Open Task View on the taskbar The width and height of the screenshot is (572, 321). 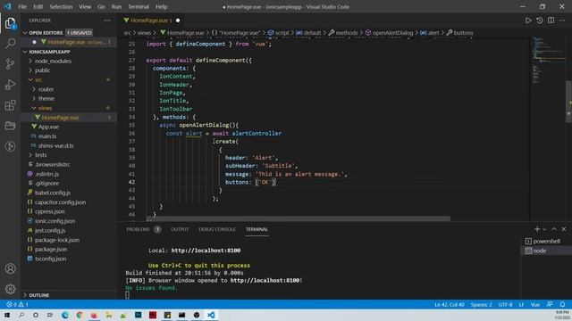(x=50, y=315)
